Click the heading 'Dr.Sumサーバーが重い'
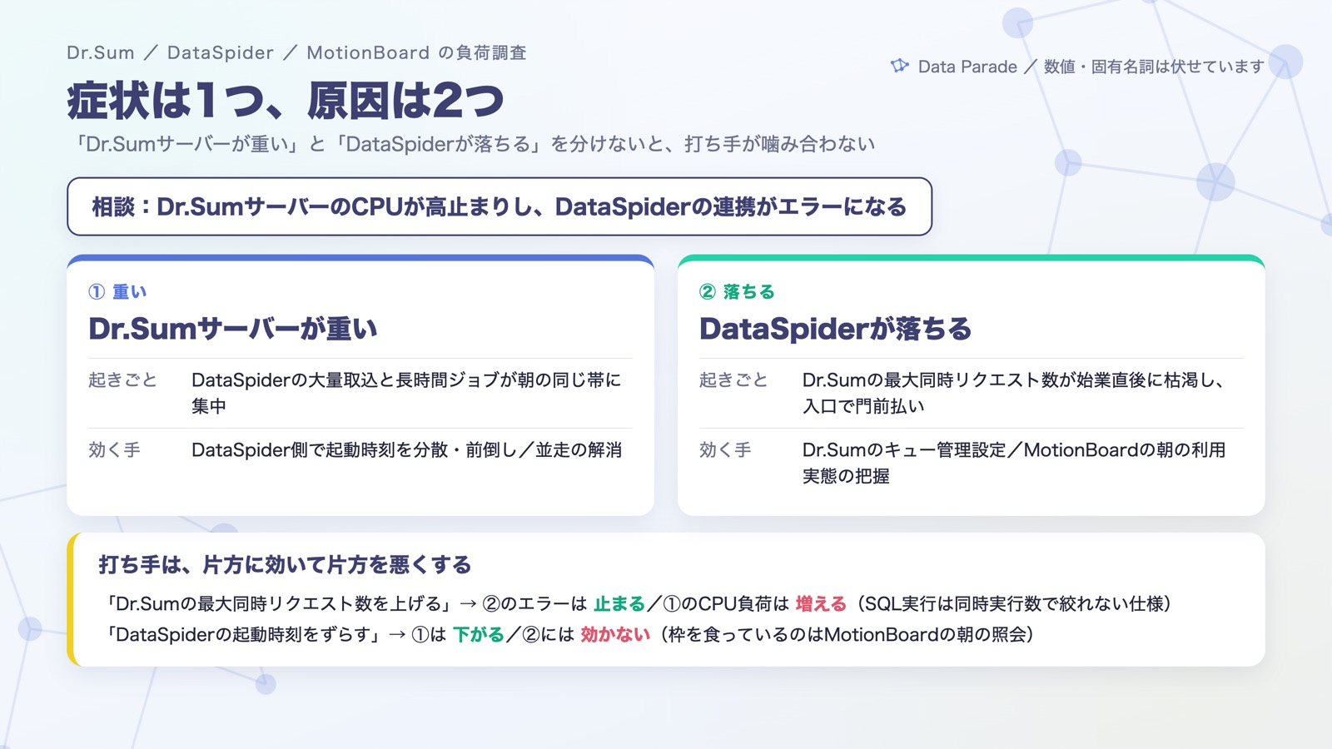 [x=233, y=329]
